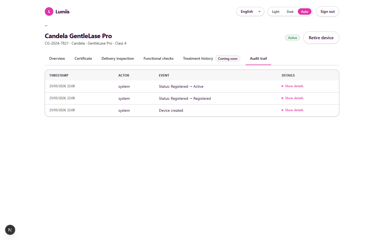Click the device subtitle starting CG-2024-7821
The width and height of the screenshot is (384, 240).
(86, 43)
